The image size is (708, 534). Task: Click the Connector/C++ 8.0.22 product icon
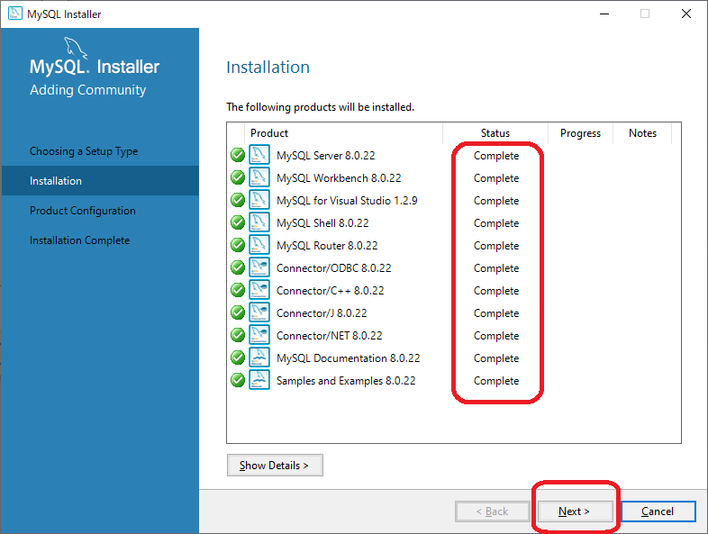(259, 290)
